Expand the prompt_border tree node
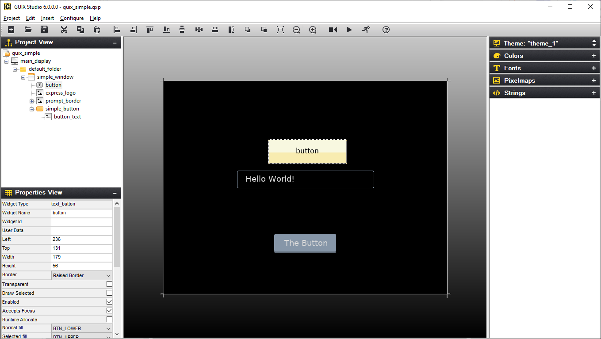Viewport: 601px width, 339px height. (31, 100)
